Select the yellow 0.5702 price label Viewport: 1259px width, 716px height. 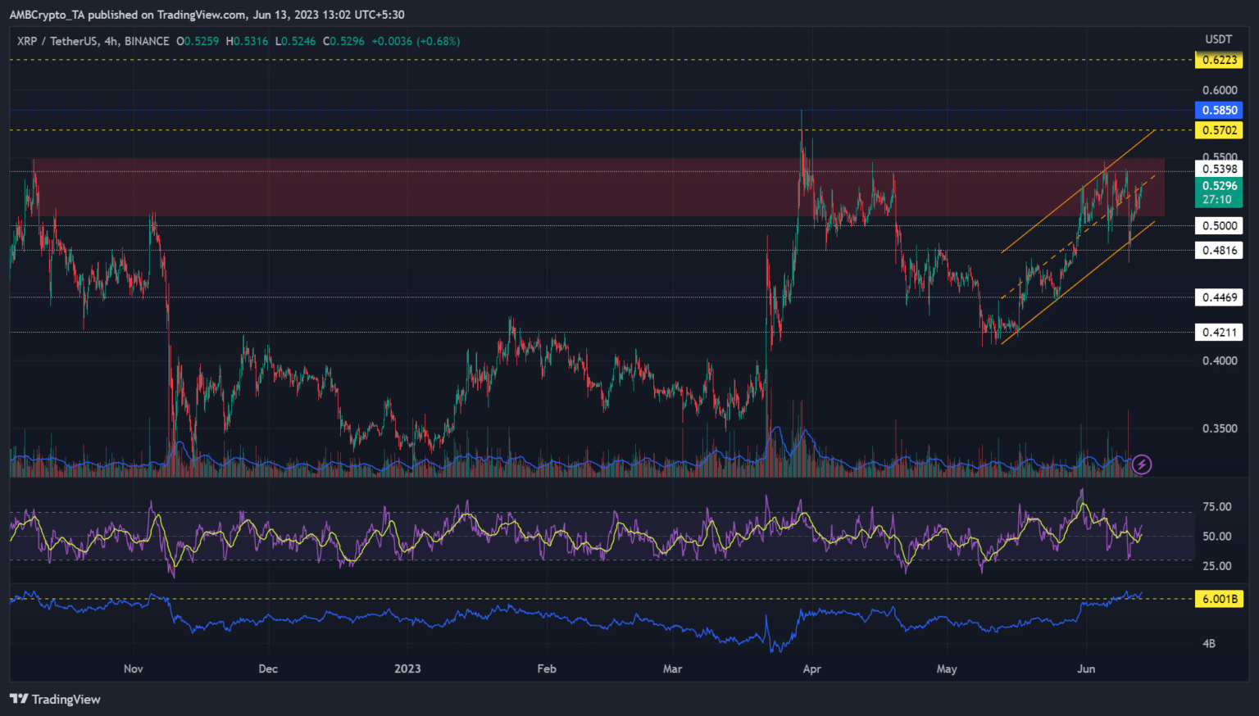click(x=1219, y=130)
